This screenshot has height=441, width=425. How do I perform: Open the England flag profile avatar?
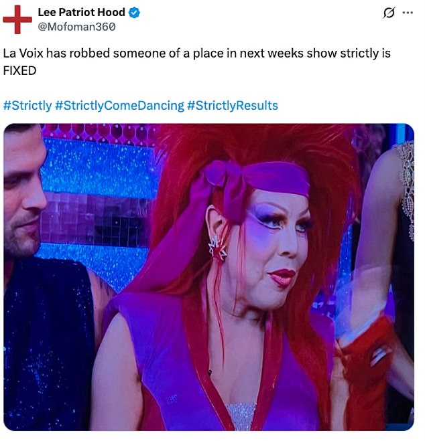tap(17, 19)
